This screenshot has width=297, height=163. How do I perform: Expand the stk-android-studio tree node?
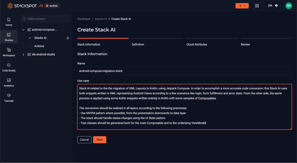23,55
